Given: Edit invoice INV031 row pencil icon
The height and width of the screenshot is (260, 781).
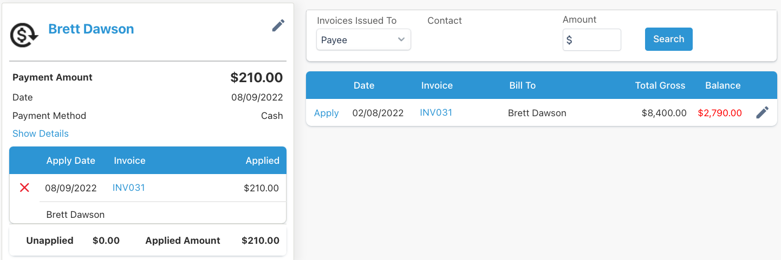Looking at the screenshot, I should pyautogui.click(x=762, y=112).
